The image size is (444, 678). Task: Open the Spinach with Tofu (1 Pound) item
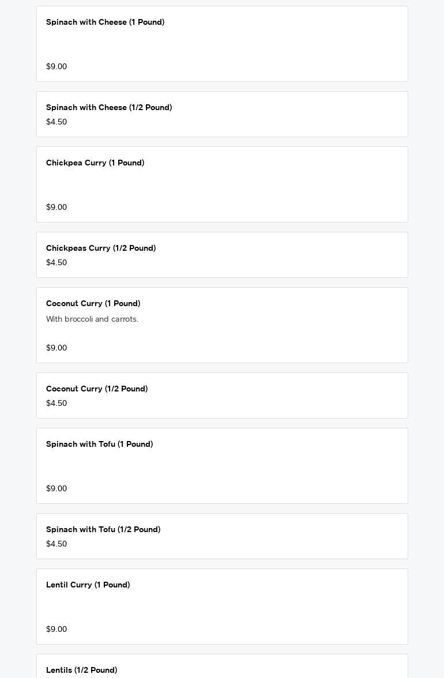coord(99,445)
